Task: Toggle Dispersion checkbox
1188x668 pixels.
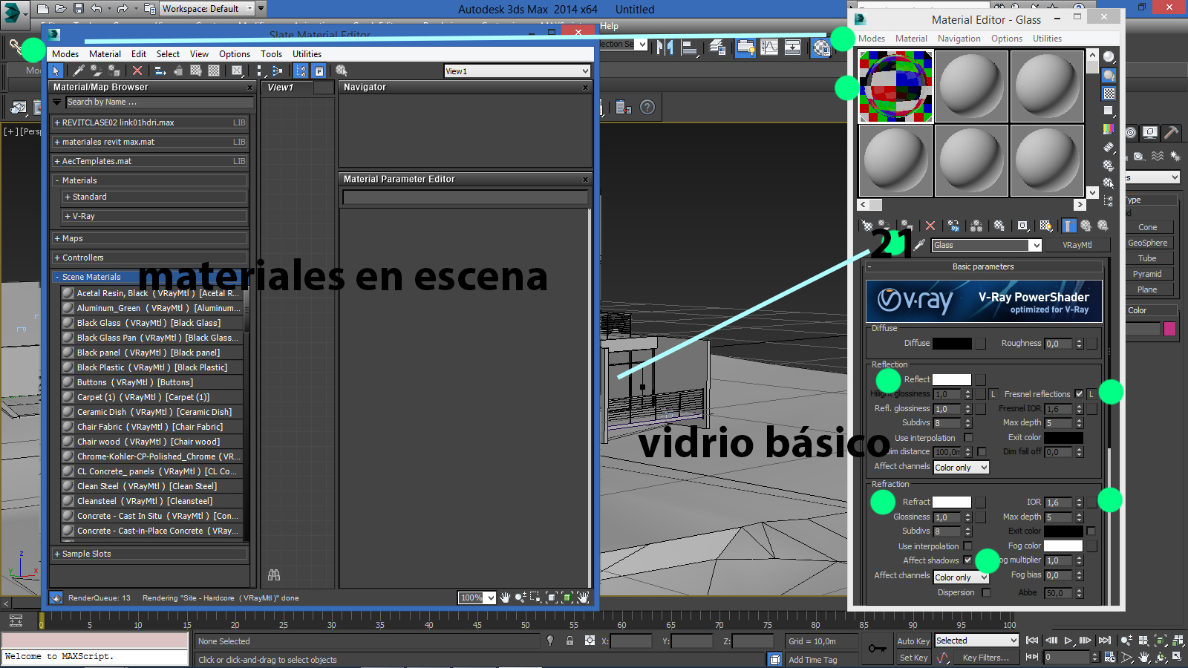Action: pos(986,592)
